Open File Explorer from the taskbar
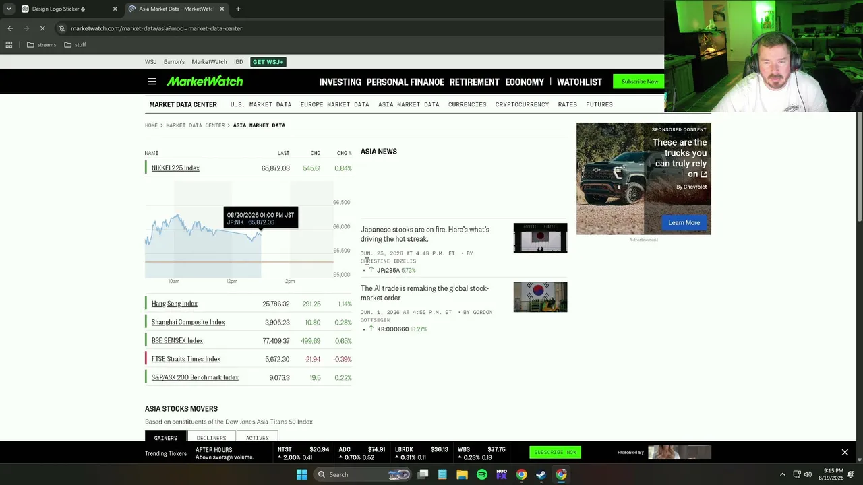This screenshot has width=863, height=485. tap(462, 474)
